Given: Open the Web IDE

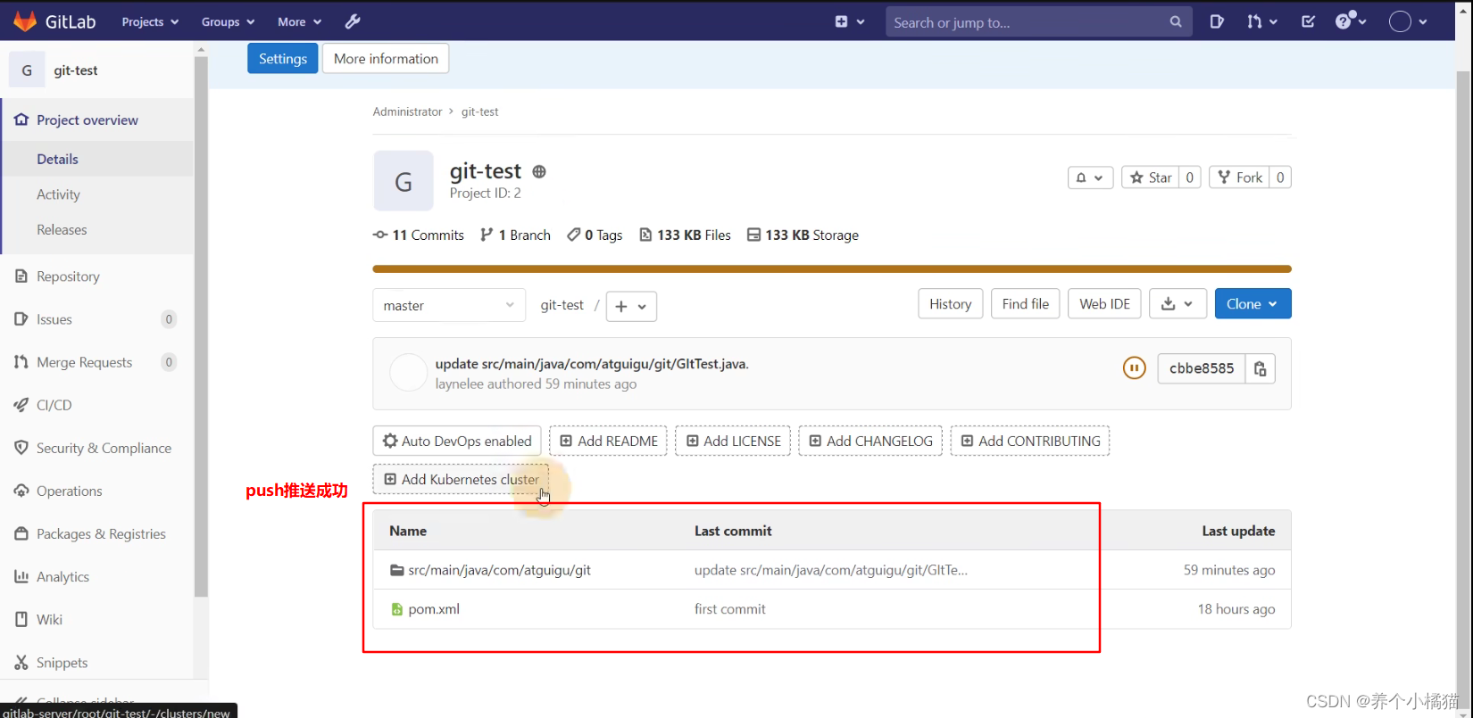Looking at the screenshot, I should (x=1104, y=304).
